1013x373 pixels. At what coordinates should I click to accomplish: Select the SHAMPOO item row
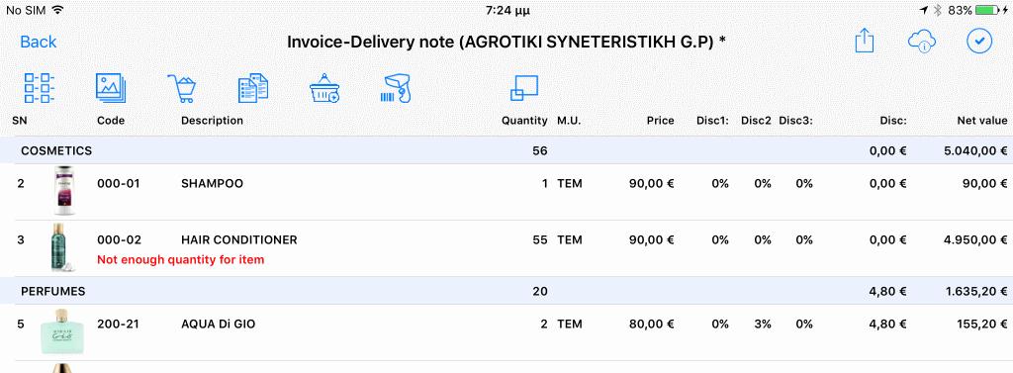pyautogui.click(x=506, y=192)
